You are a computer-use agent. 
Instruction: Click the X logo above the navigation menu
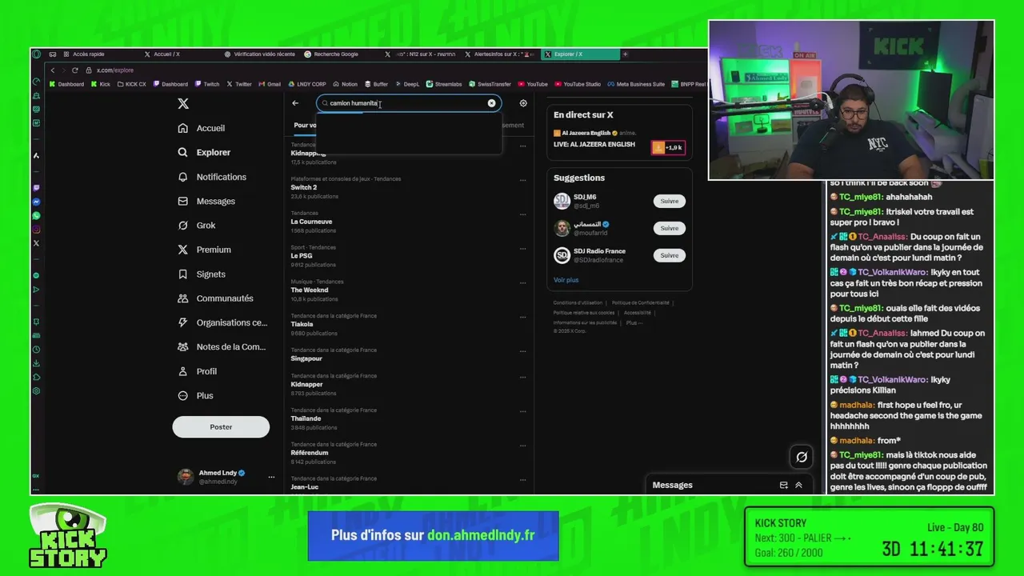click(x=183, y=104)
